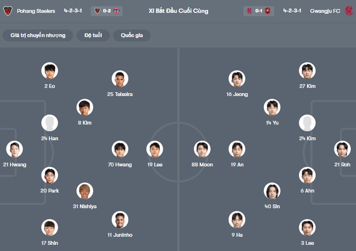Open goalkeeper Hwang's avatar, number 21
Screen dimensions: 356x251
15,149
